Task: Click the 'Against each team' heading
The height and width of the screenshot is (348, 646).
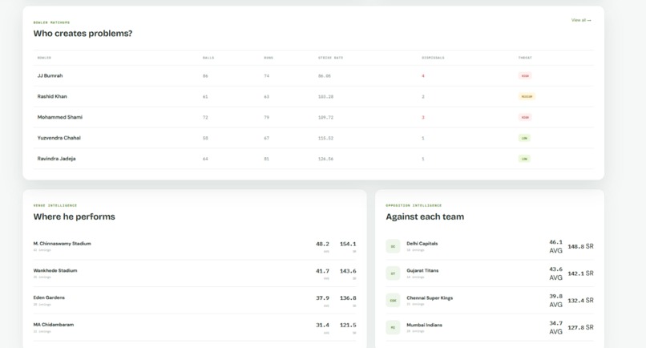Action: pos(425,216)
